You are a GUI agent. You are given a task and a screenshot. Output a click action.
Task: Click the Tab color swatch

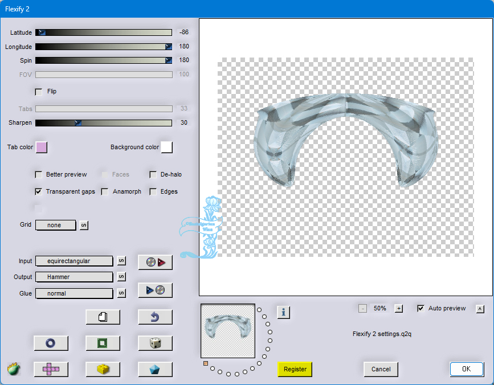pyautogui.click(x=42, y=148)
